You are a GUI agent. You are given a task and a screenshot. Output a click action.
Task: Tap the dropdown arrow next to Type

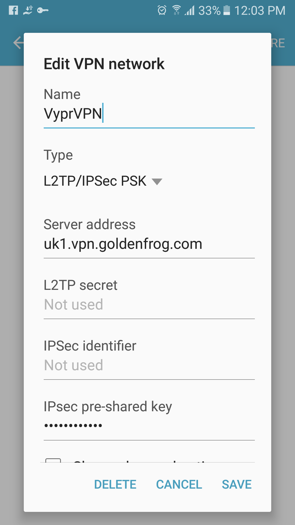coord(157,182)
